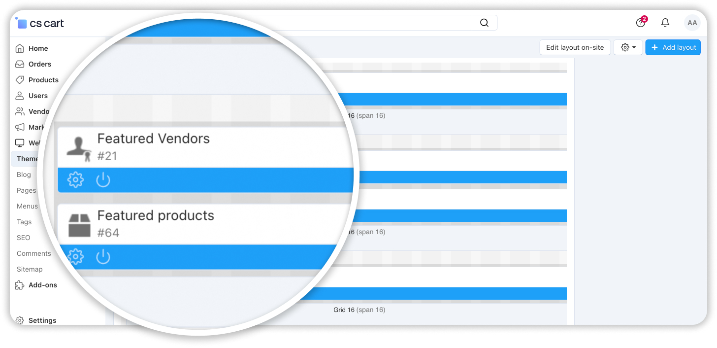The image size is (717, 348).
Task: Open settings gear for Featured Vendors block
Action: coord(75,180)
